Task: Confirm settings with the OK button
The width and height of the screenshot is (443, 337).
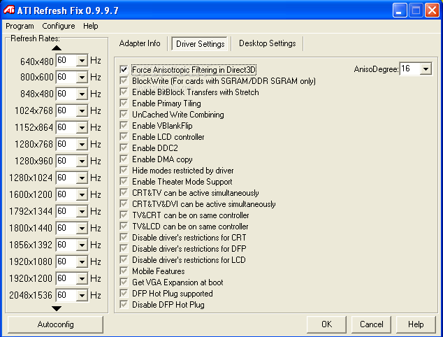Action: [x=326, y=324]
